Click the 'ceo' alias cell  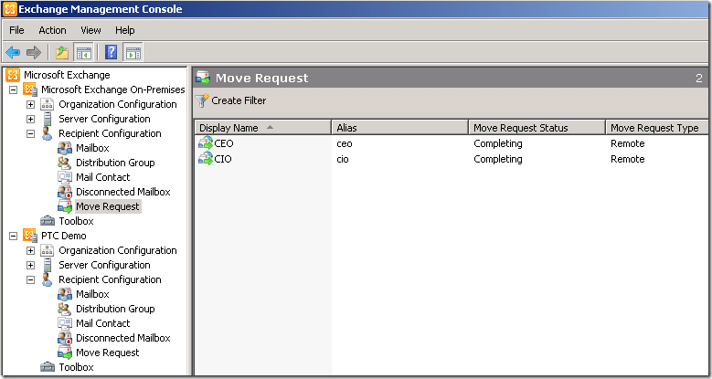[x=345, y=144]
